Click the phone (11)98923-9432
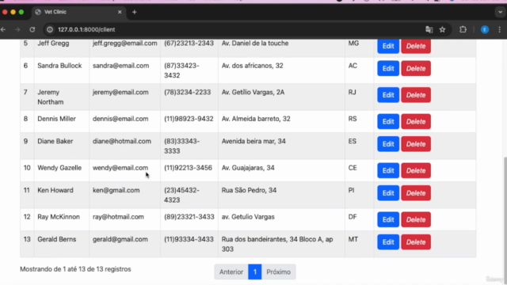Viewport: 507px width, 285px height. 189,119
